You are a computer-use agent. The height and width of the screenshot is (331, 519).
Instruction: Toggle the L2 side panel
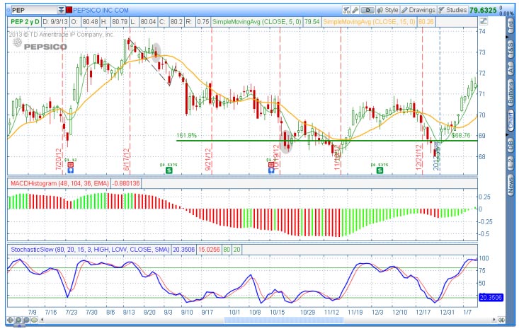pyautogui.click(x=510, y=163)
